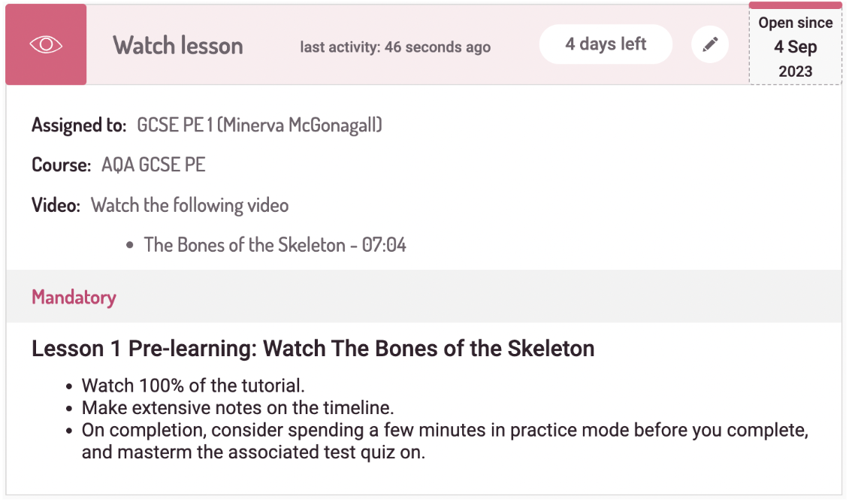Click the 'Video:' label

point(56,204)
